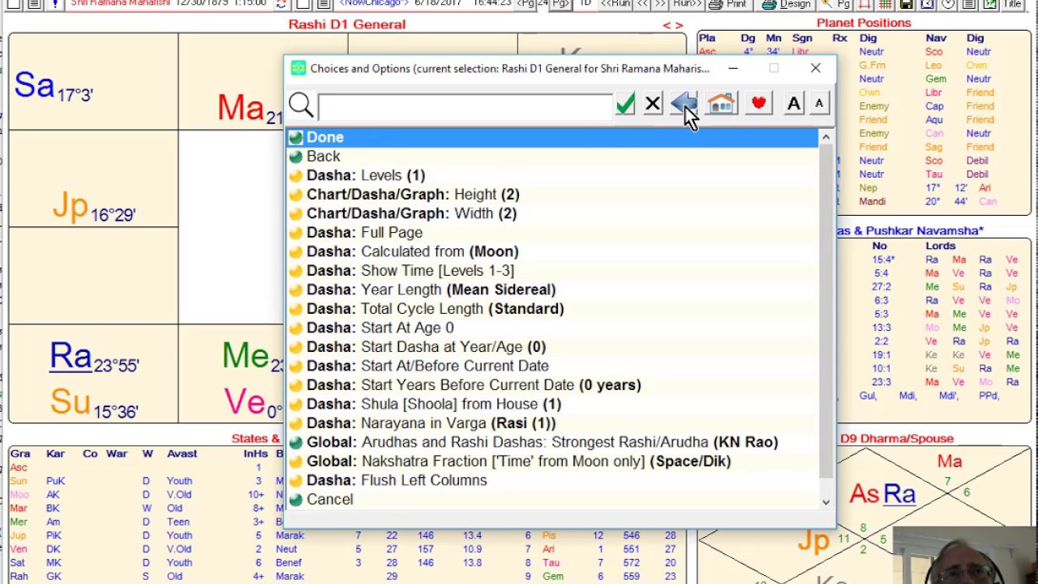Click the blue exclamation mark icon in toolbar
The height and width of the screenshot is (584, 1038).
(x=54, y=4)
